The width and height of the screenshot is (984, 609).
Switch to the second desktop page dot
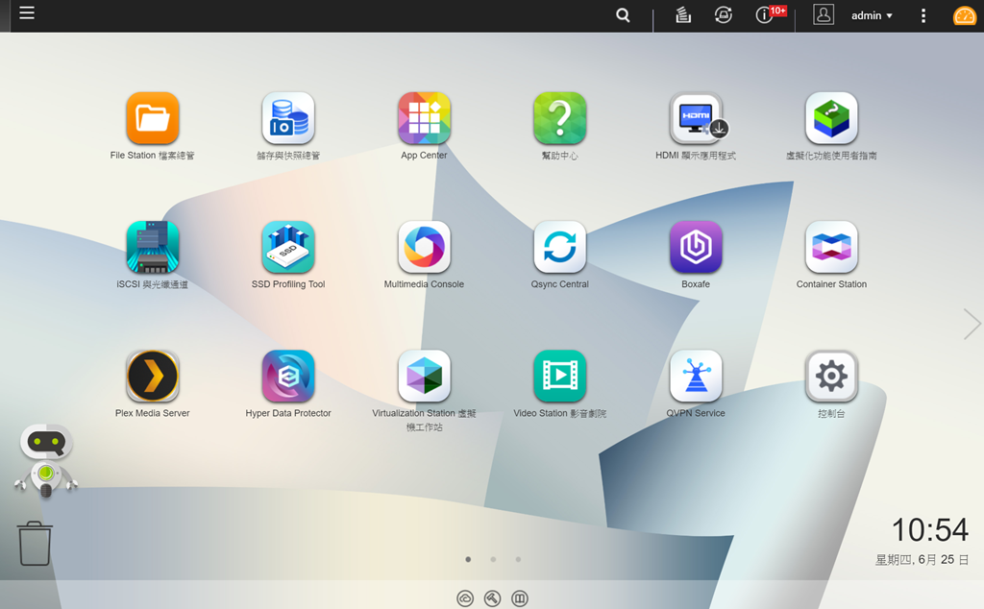point(493,559)
